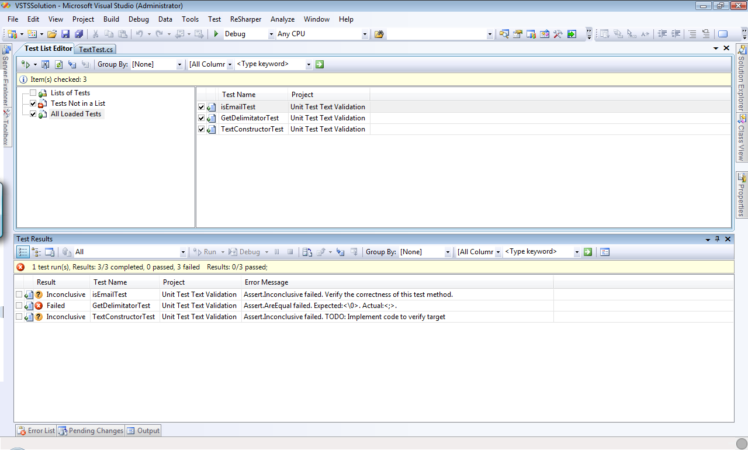Viewport: 748px width, 450px height.
Task: Check the Failed GetDelimitatorTest result checkbox
Action: (x=19, y=306)
